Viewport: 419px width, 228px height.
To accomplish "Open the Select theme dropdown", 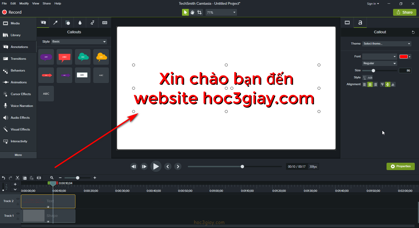I will click(387, 44).
